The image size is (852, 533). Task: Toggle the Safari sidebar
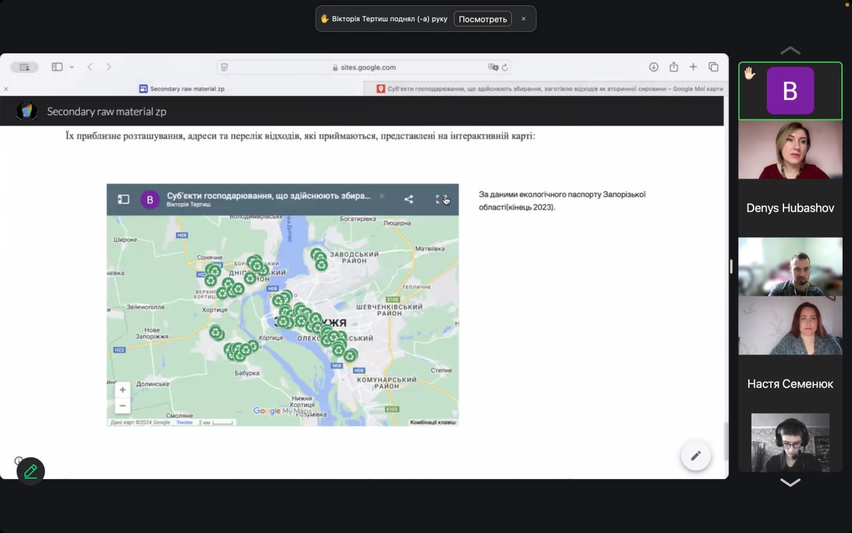[x=57, y=67]
